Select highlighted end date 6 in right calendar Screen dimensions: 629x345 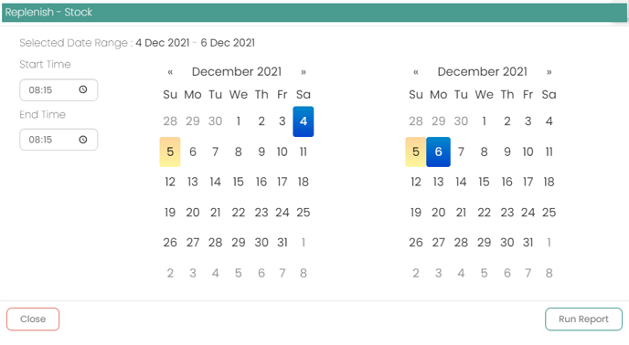point(438,152)
